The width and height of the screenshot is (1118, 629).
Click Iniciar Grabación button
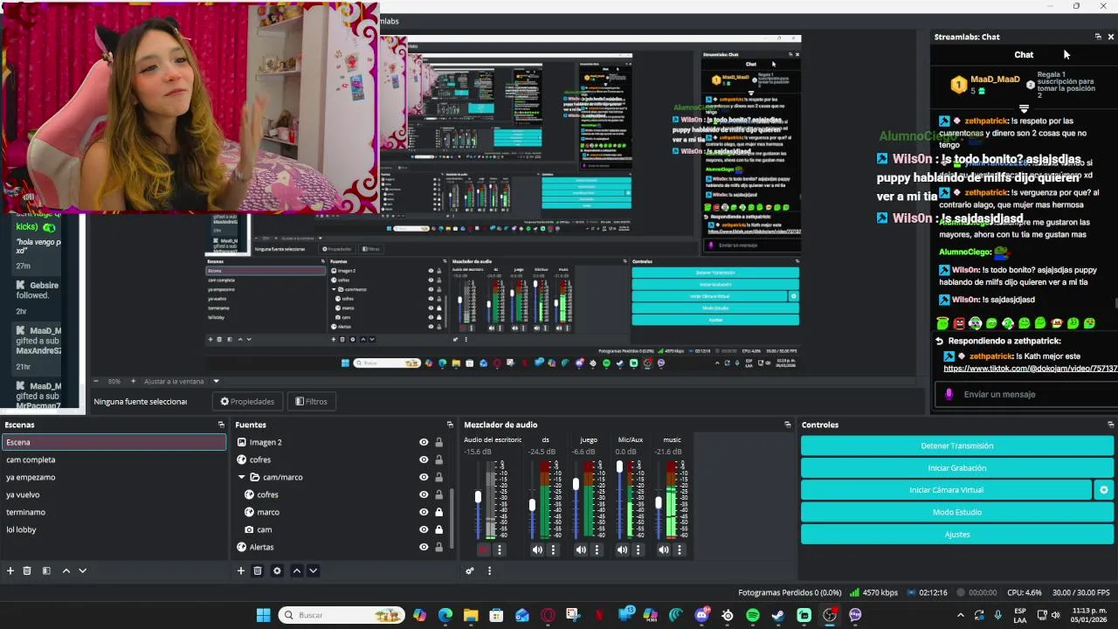tap(957, 468)
